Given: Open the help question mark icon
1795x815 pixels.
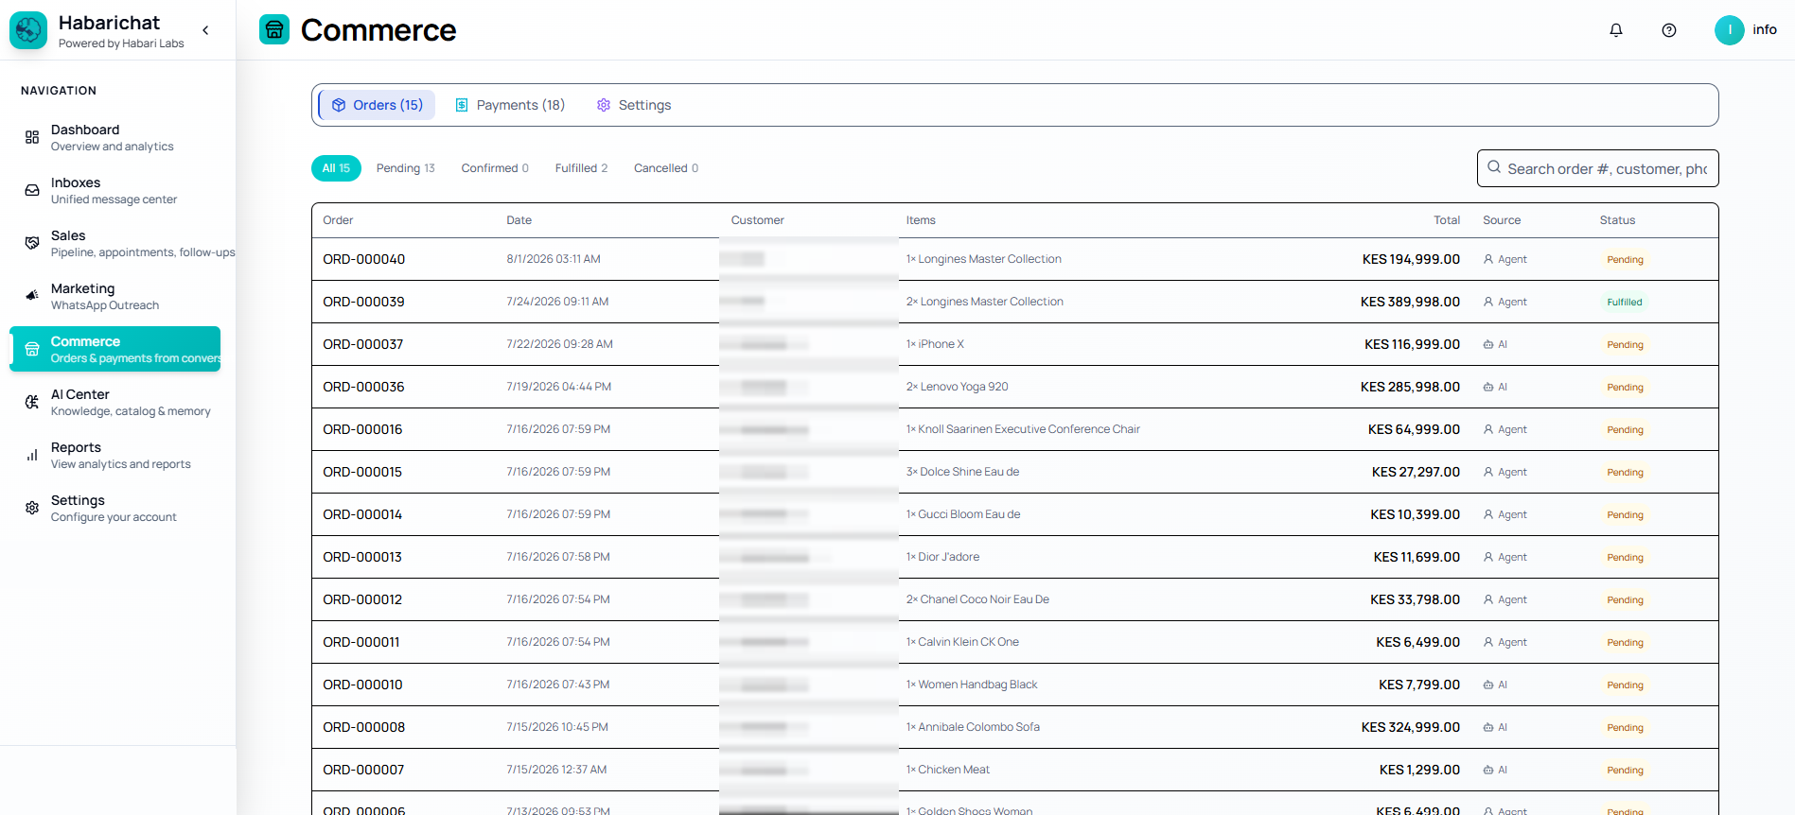Looking at the screenshot, I should pos(1669,30).
